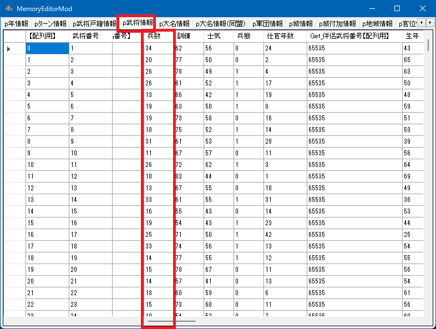Sort by Get_伴侶武将番号【配列用】 column header
436x329 pixels.
[353, 36]
